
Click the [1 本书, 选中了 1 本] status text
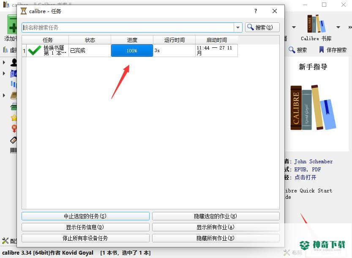(126, 253)
